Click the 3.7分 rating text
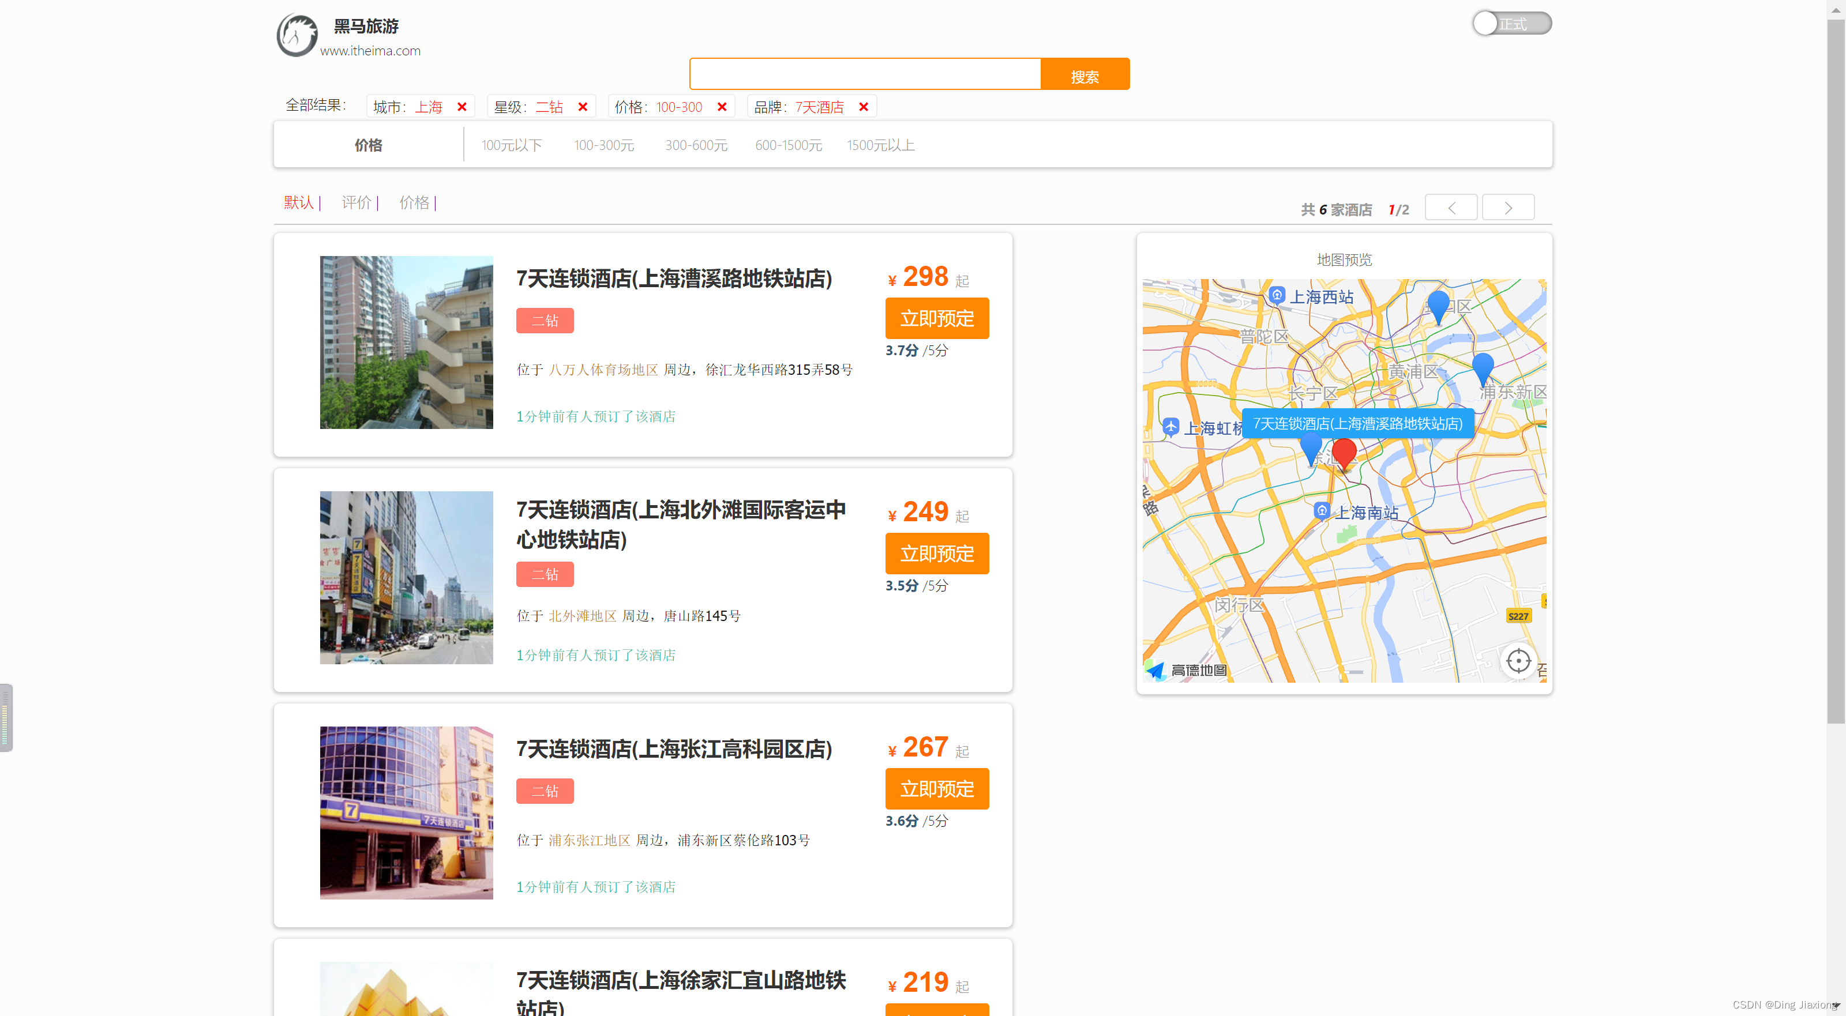Image resolution: width=1846 pixels, height=1016 pixels. click(x=902, y=351)
